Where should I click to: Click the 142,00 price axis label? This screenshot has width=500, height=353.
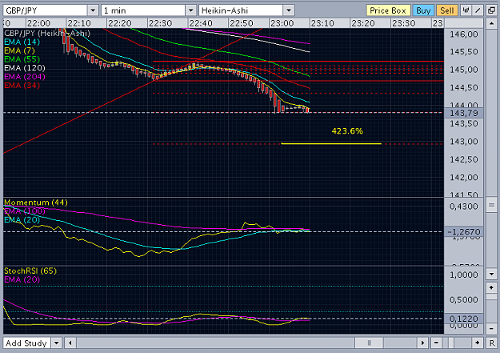(464, 178)
